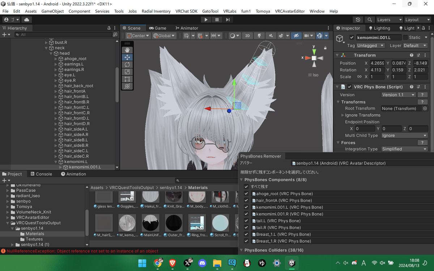Viewport: 434px width, 271px height.
Task: Open the Undo History icon near the search
Action: point(358,20)
